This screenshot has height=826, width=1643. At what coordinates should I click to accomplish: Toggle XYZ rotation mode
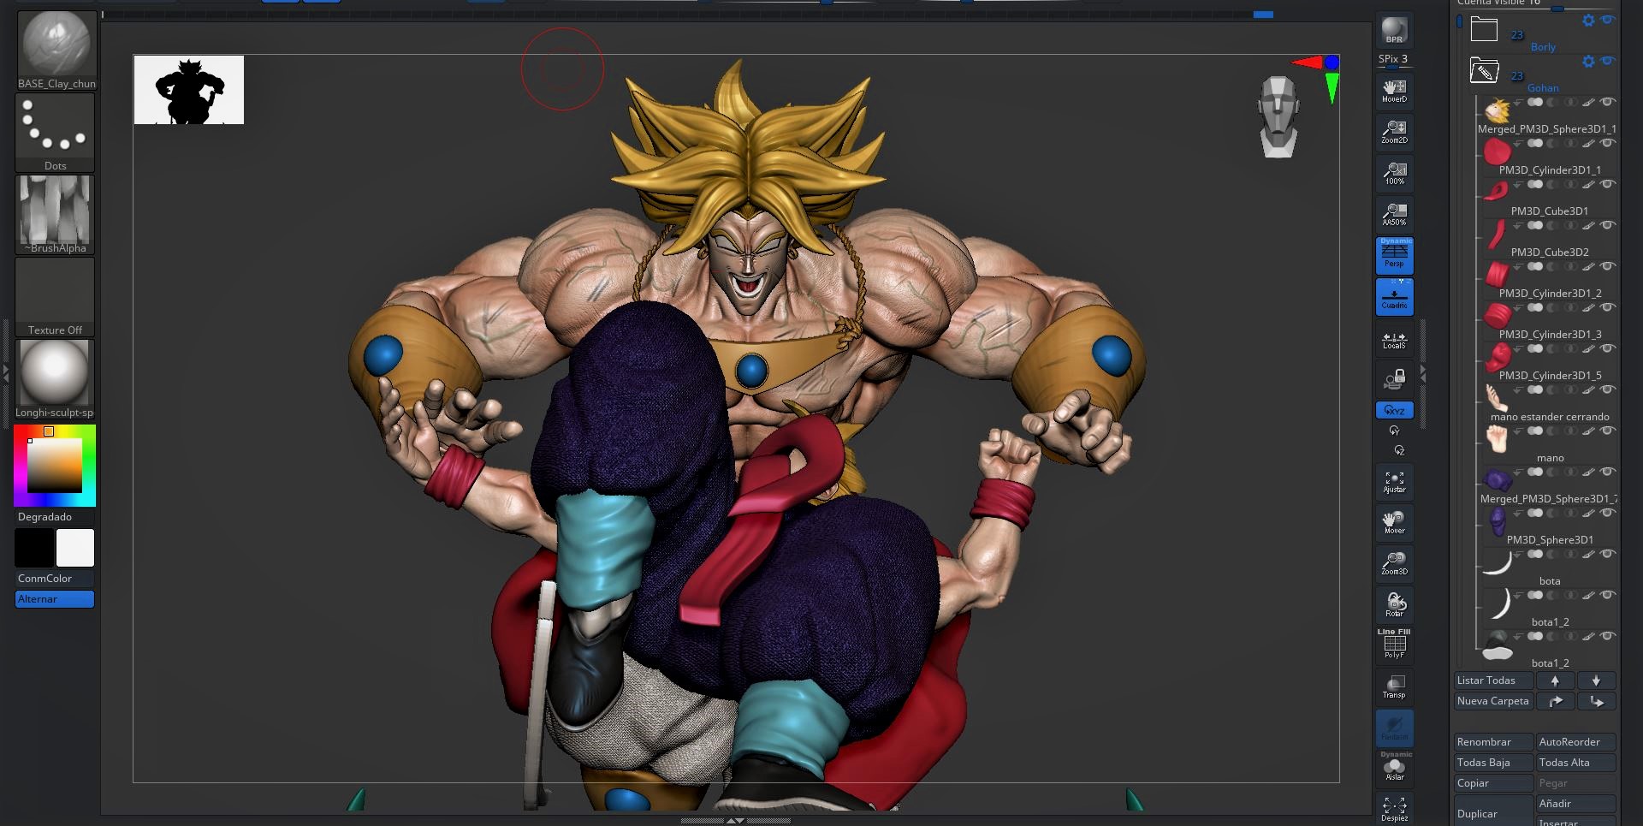[1394, 411]
